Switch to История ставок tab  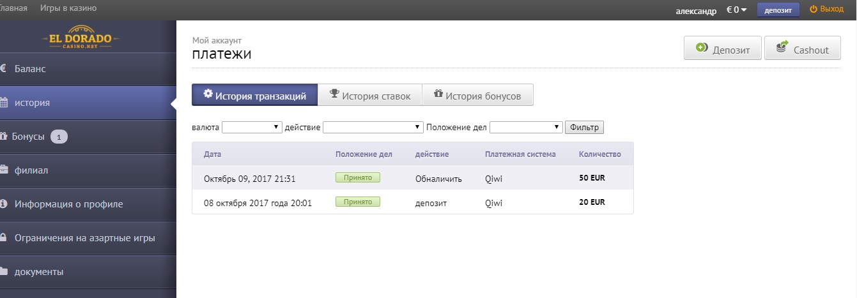tap(369, 96)
